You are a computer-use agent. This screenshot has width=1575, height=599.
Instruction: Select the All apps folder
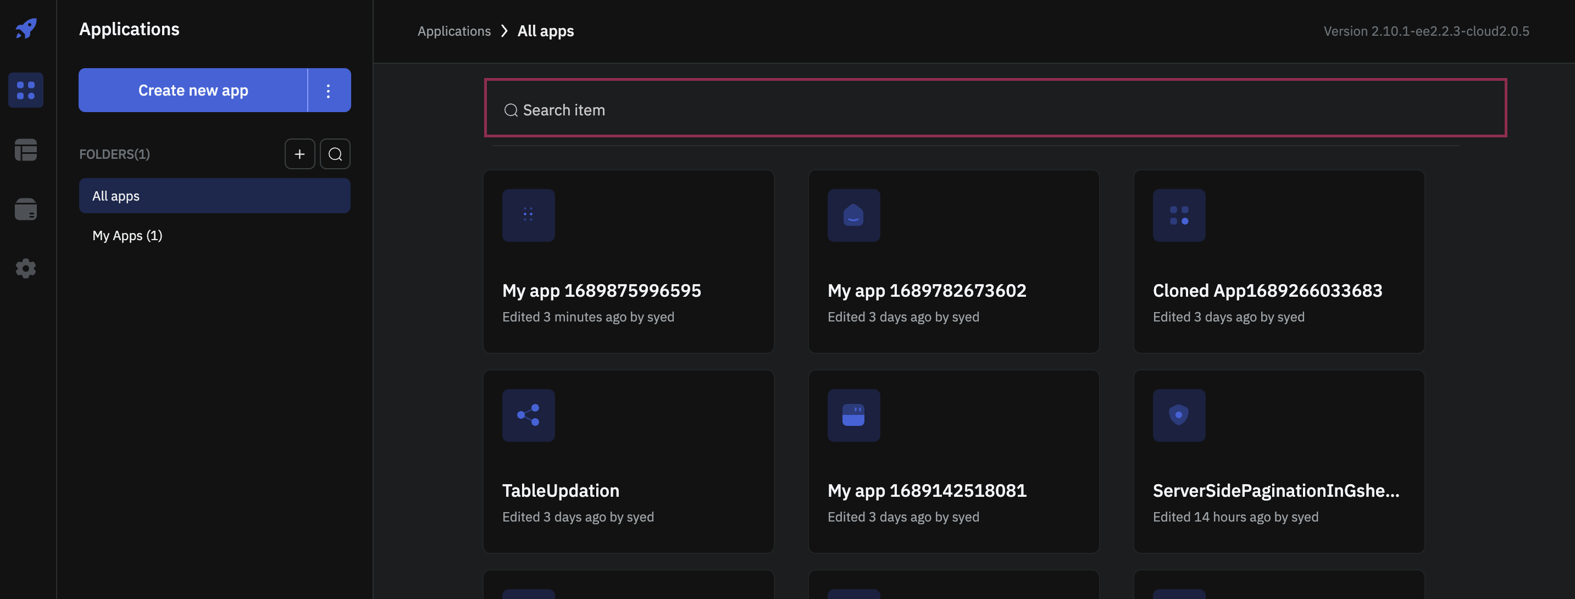(x=115, y=196)
